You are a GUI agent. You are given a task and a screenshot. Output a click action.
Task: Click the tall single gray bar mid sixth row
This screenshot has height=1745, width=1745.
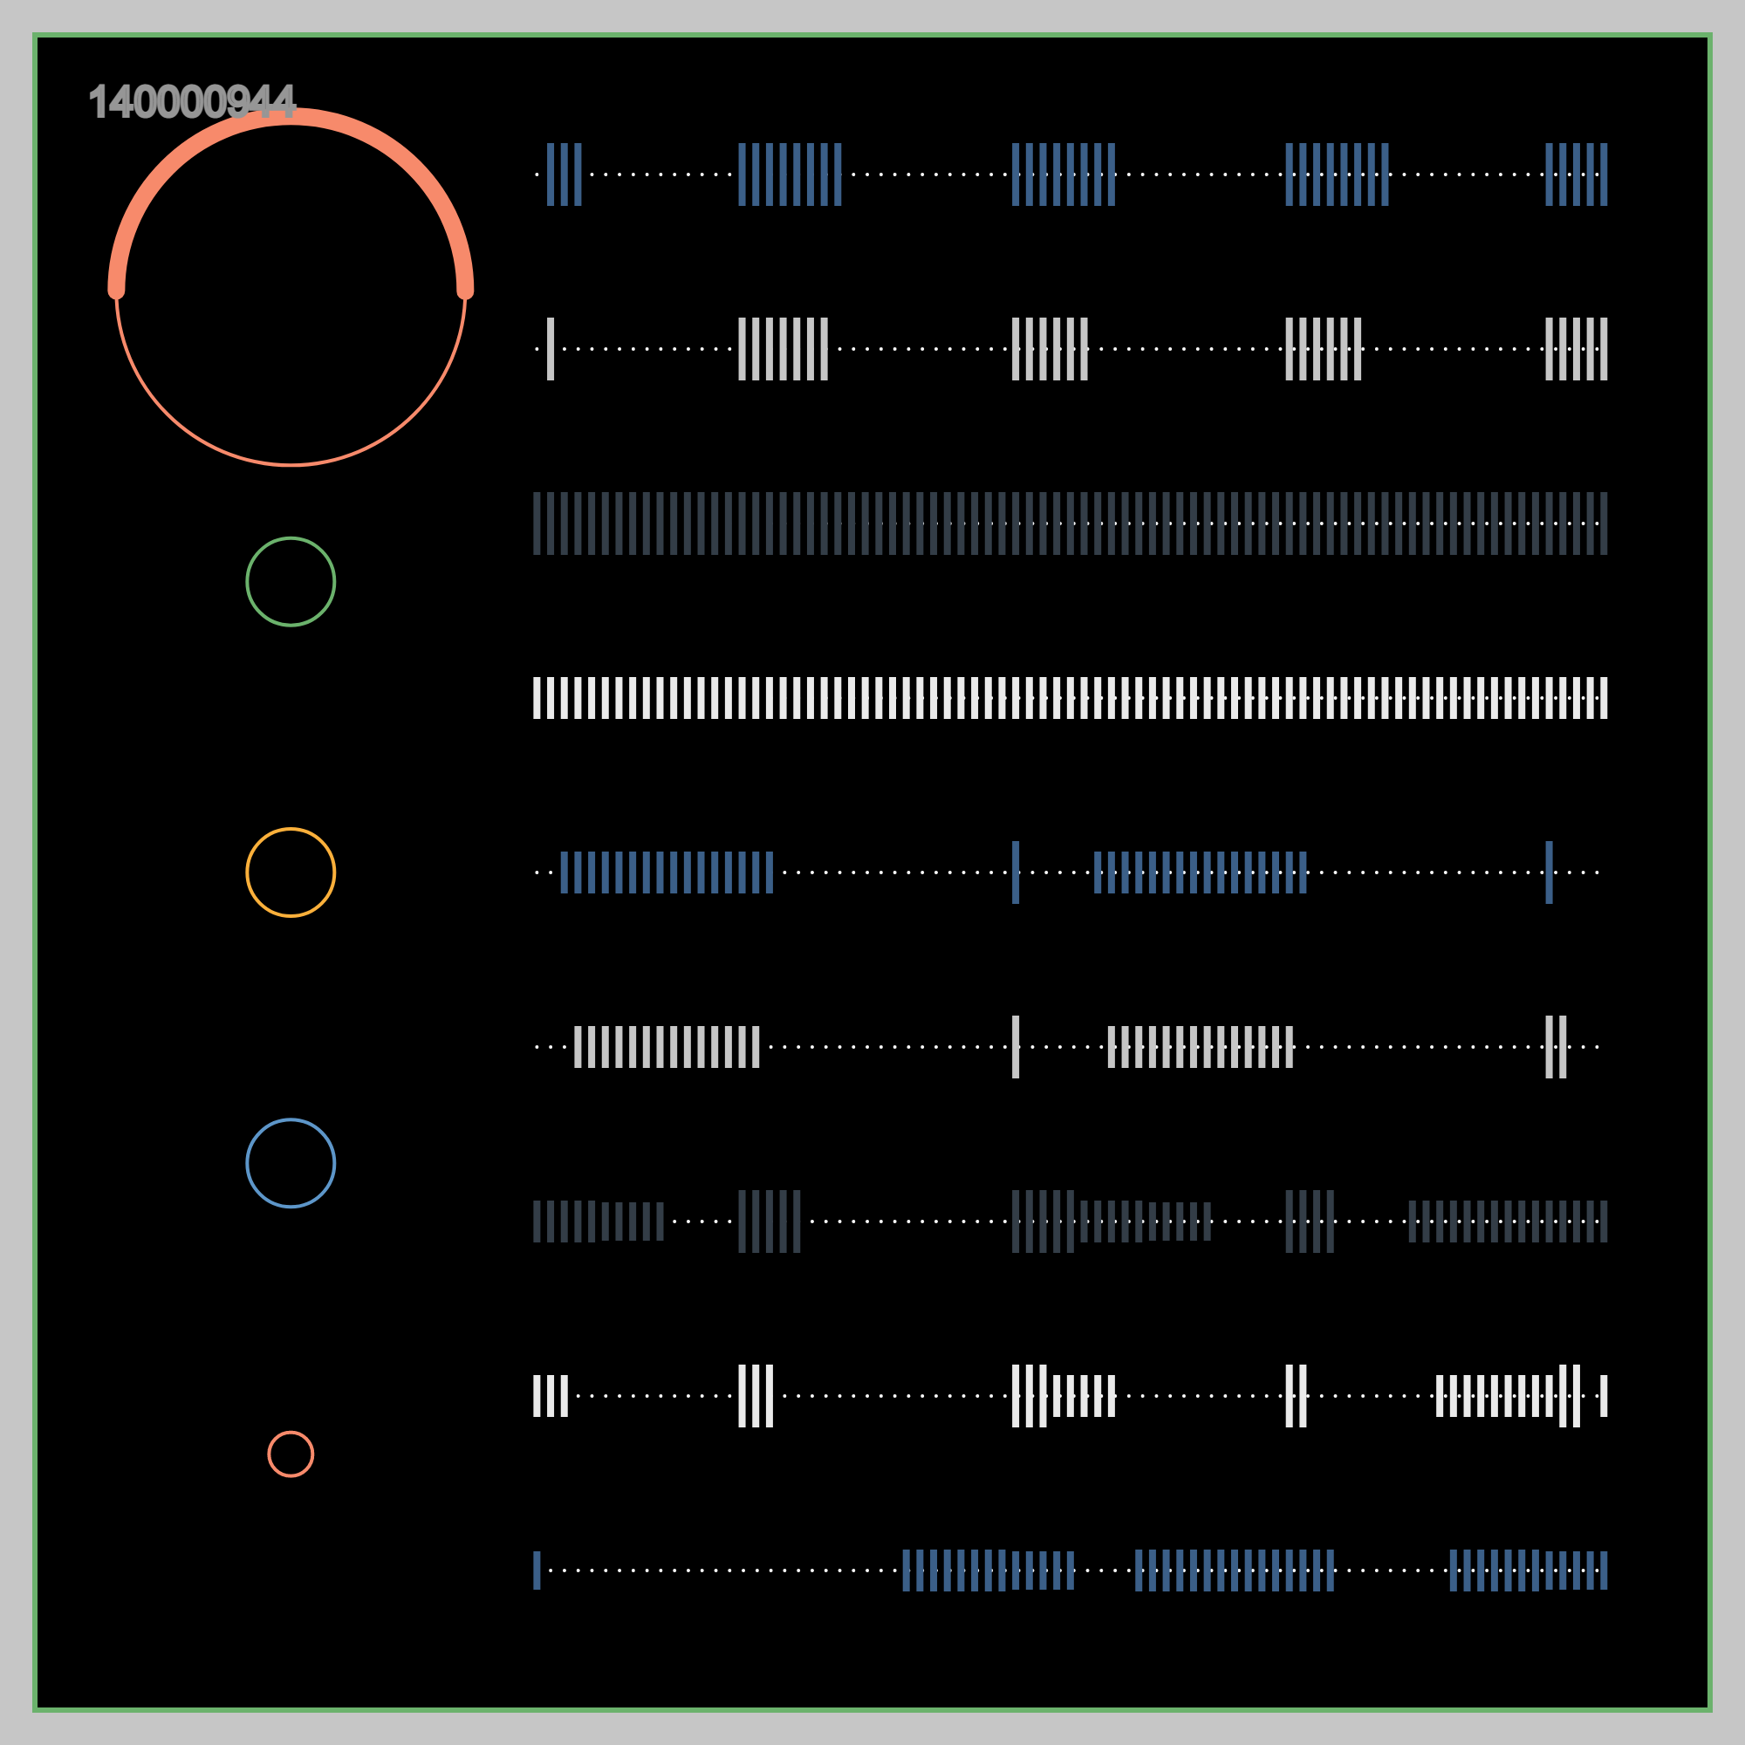pyautogui.click(x=1016, y=1047)
